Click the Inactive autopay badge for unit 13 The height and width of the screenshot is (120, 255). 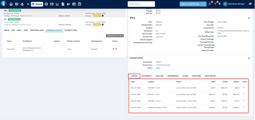[x=97, y=25]
